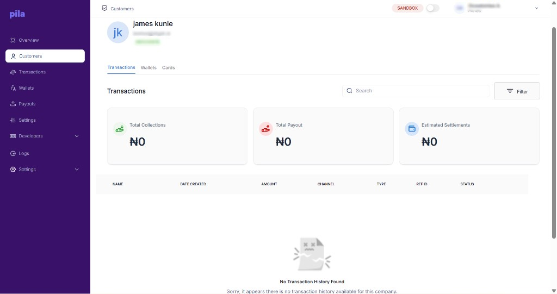The image size is (557, 294).
Task: Click the broken document empty-state icon
Action: coord(312,254)
